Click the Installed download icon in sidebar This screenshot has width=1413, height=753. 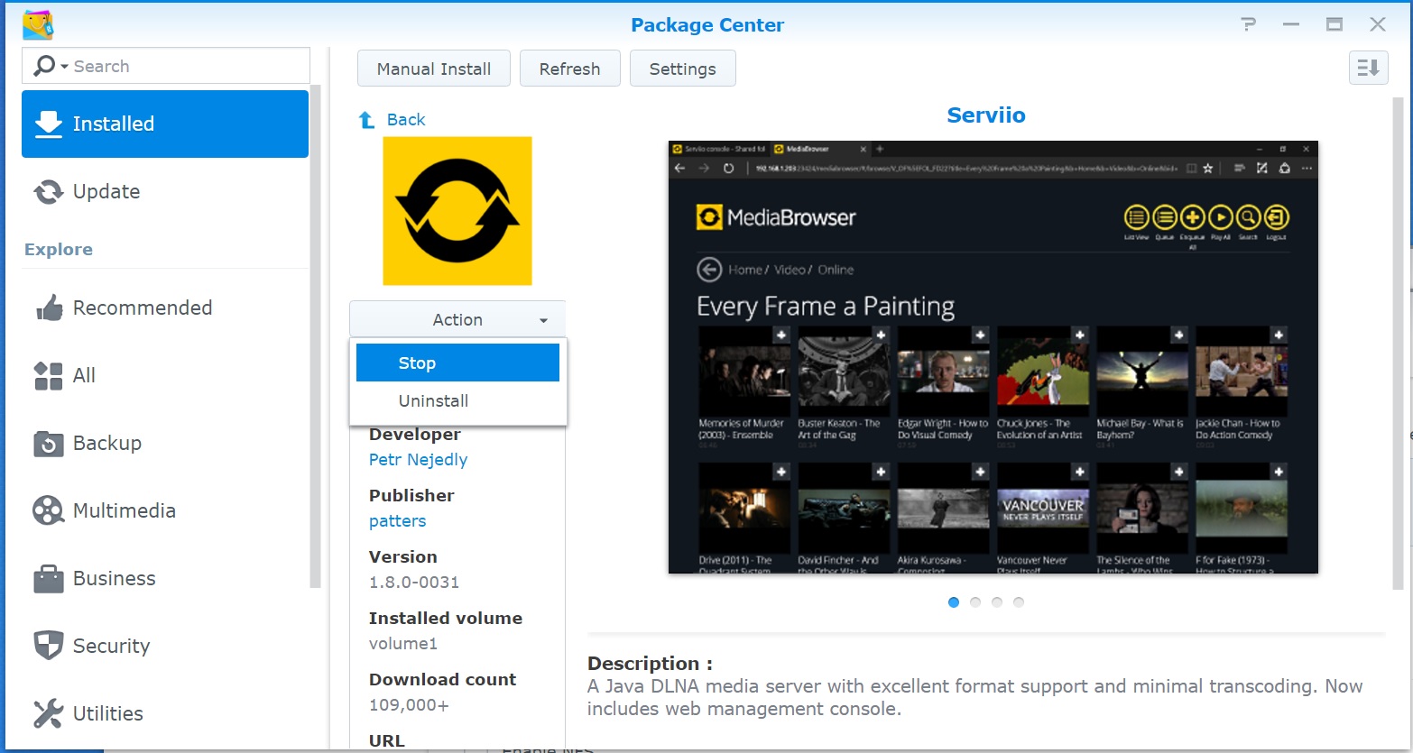coord(49,124)
